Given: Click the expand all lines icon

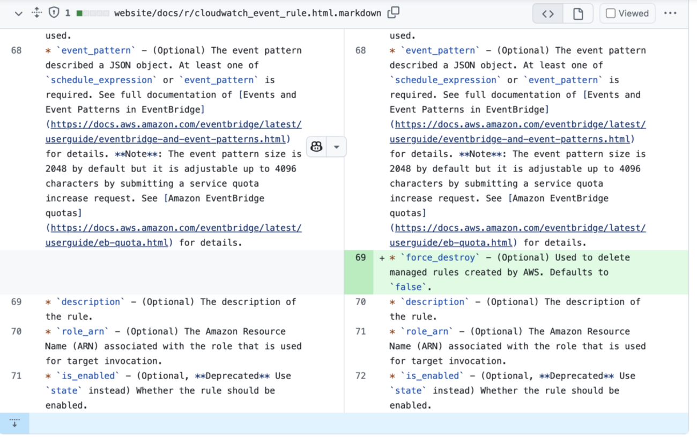Looking at the screenshot, I should [36, 13].
